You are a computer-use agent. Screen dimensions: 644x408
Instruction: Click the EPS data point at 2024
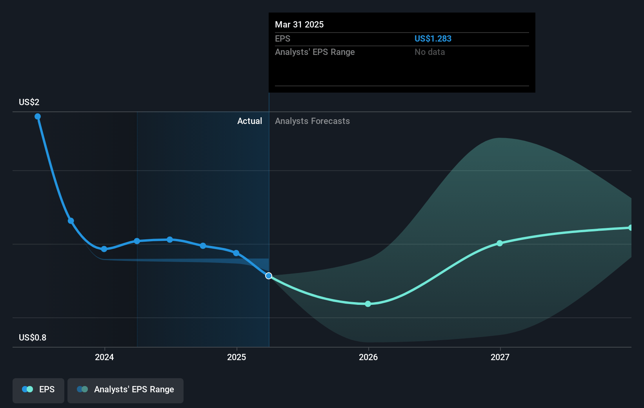104,249
